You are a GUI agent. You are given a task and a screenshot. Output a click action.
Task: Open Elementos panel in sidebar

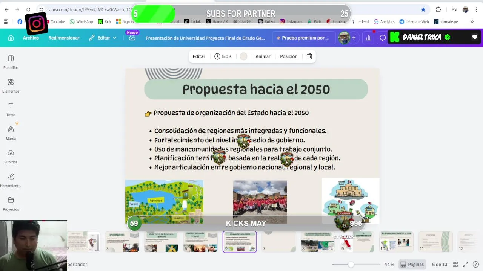(x=11, y=86)
